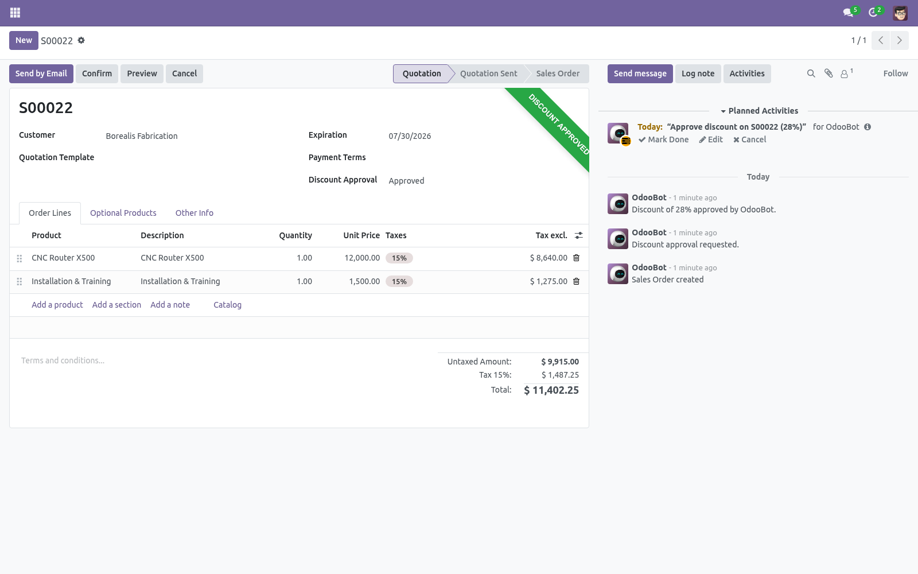
Task: Search messages with the magnifier icon
Action: [x=811, y=73]
